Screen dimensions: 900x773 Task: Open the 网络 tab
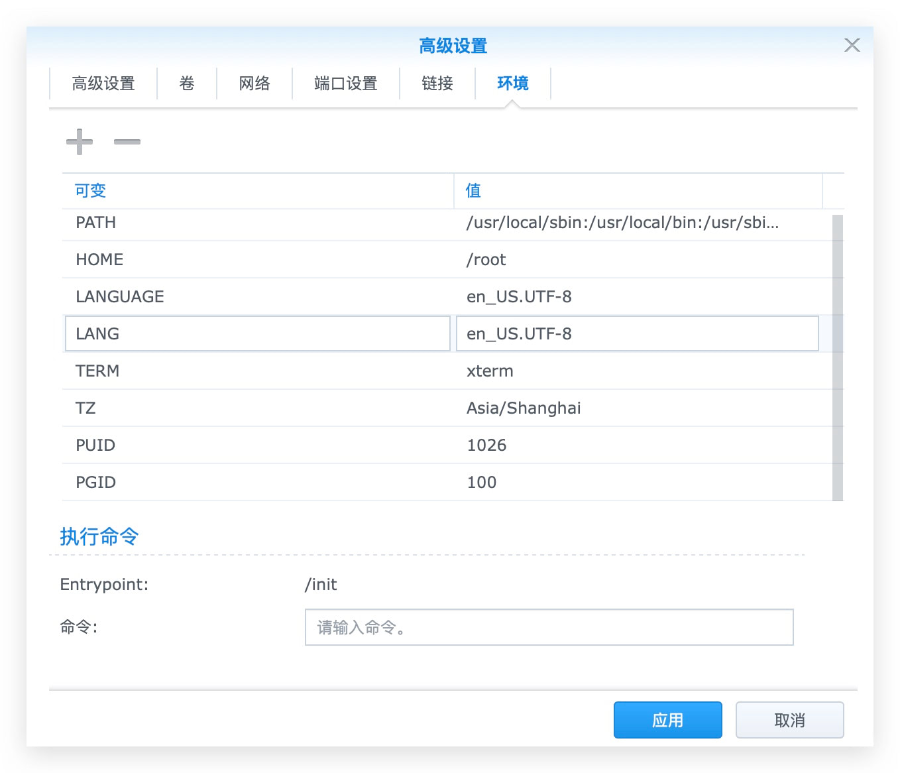(x=254, y=84)
